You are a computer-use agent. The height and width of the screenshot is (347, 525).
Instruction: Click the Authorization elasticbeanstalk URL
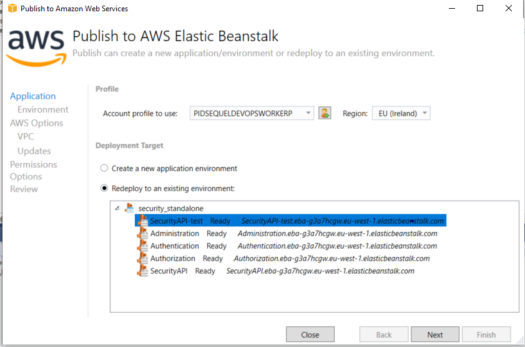pyautogui.click(x=332, y=258)
